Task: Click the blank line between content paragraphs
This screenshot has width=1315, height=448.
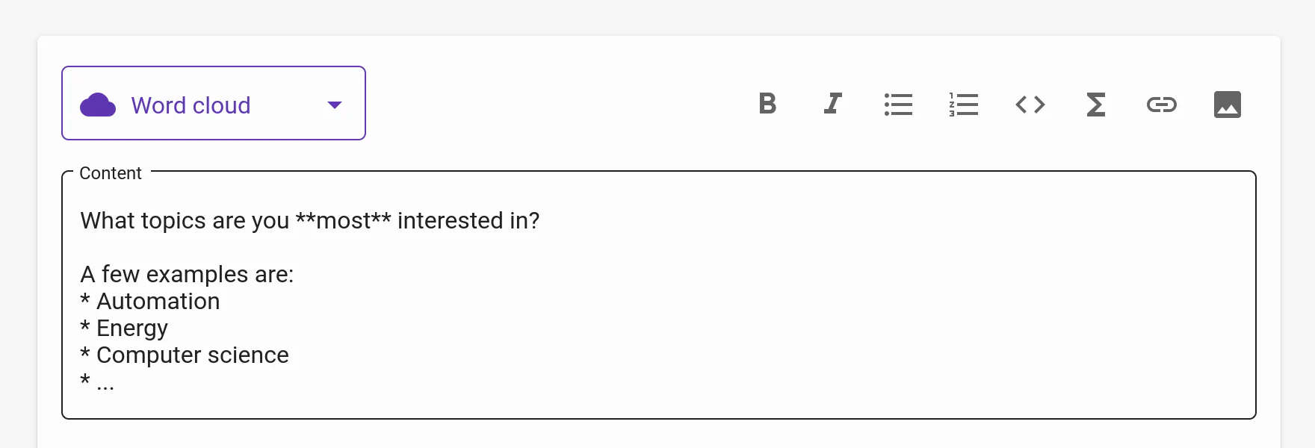Action: tap(299, 248)
